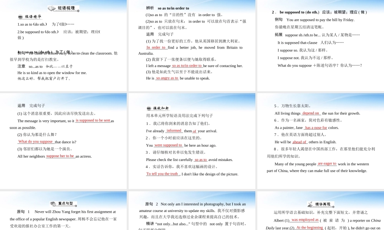Click red answer 'ahead of'
Screen dimensions: 384x230
tap(299, 142)
